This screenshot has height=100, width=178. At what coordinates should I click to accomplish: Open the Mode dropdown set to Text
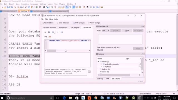point(106,31)
